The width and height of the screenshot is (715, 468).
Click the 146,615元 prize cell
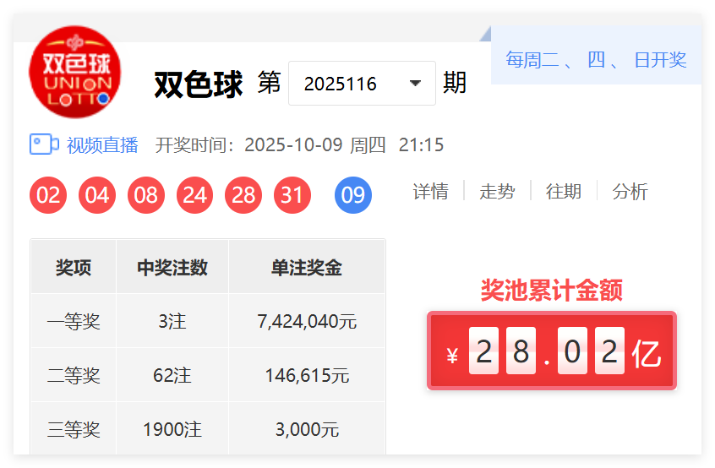(307, 375)
